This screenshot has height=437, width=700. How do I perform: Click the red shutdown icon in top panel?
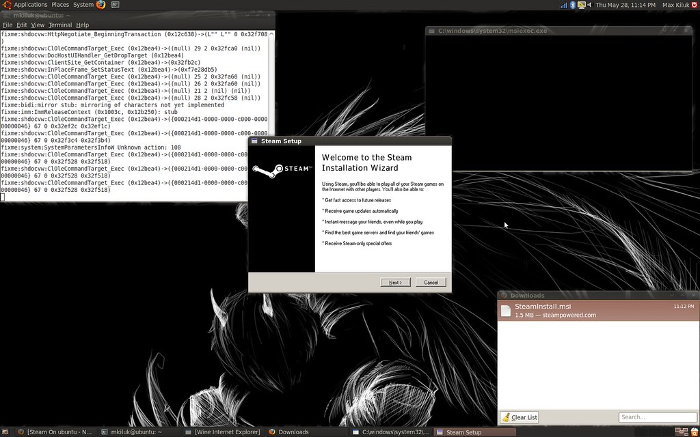pyautogui.click(x=695, y=5)
